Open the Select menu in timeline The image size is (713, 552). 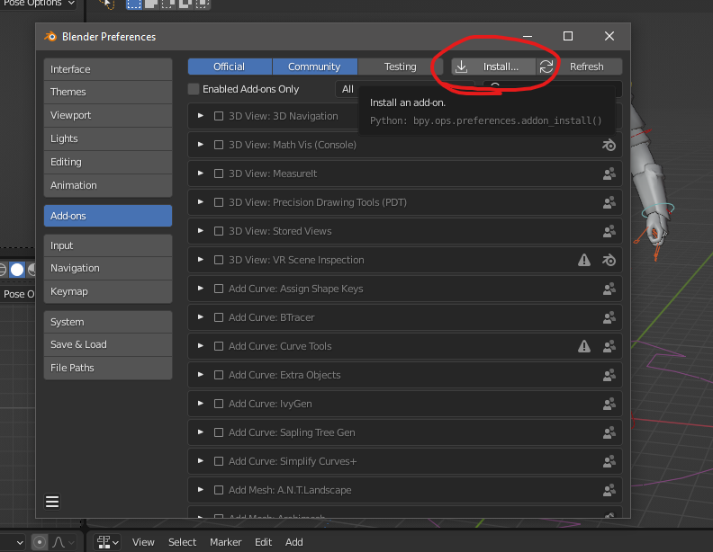click(183, 542)
